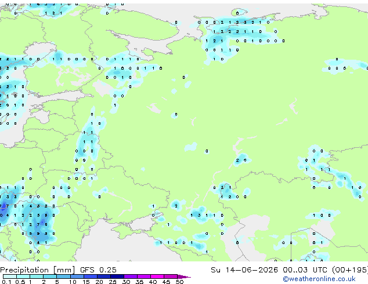Viewport: 368px width, 284px height.
Task: Pick the 1–2 mm legend color swatch
Action: (x=37, y=276)
